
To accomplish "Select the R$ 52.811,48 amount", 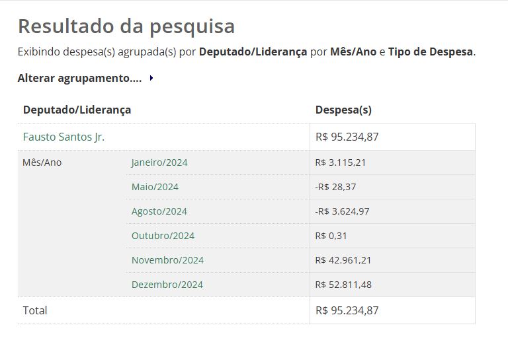I will coord(343,285).
